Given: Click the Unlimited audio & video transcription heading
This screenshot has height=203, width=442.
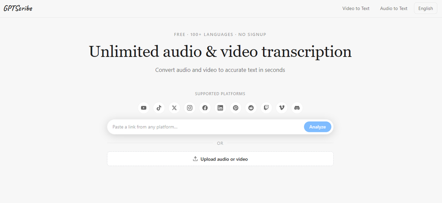Looking at the screenshot, I should 220,52.
